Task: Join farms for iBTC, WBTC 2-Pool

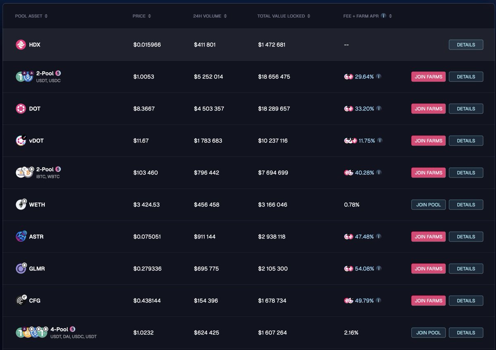Action: point(428,173)
